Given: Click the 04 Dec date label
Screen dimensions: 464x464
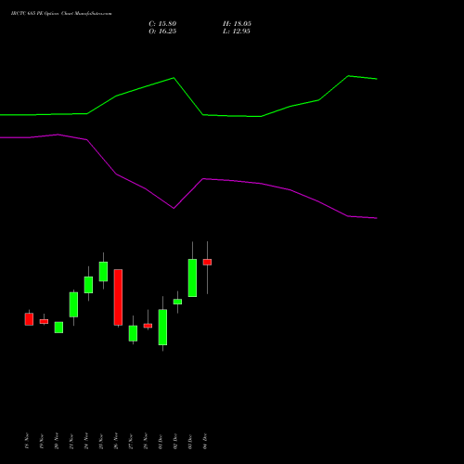Looking at the screenshot, I should click(x=205, y=441).
